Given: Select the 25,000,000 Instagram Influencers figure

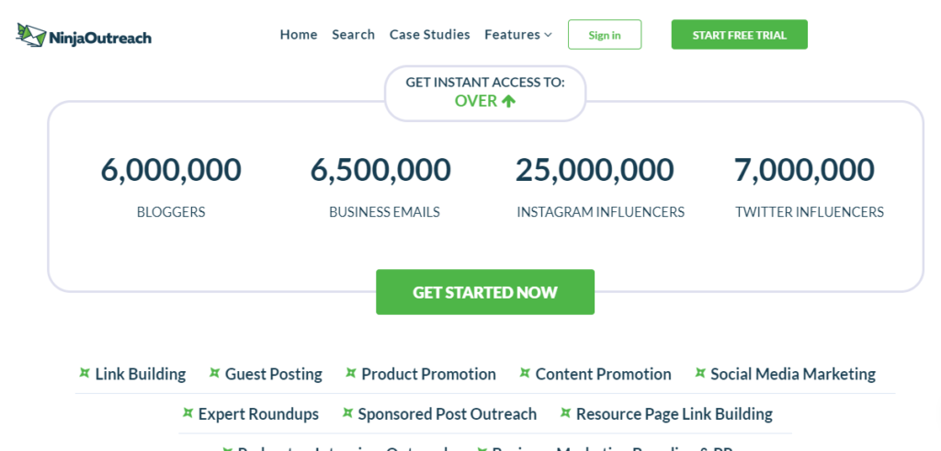Looking at the screenshot, I should click(595, 170).
